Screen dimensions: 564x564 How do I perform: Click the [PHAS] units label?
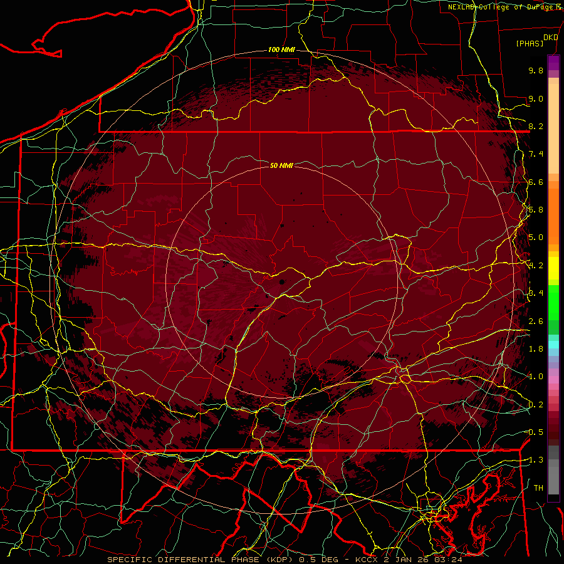click(530, 43)
